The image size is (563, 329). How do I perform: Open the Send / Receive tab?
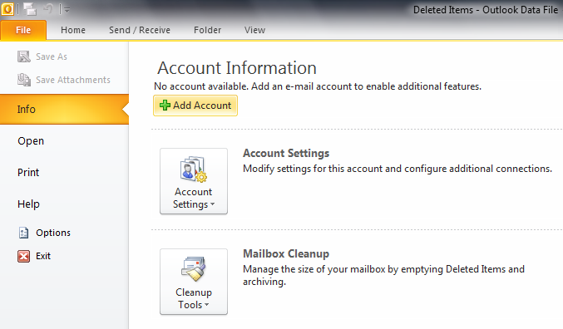click(x=140, y=30)
